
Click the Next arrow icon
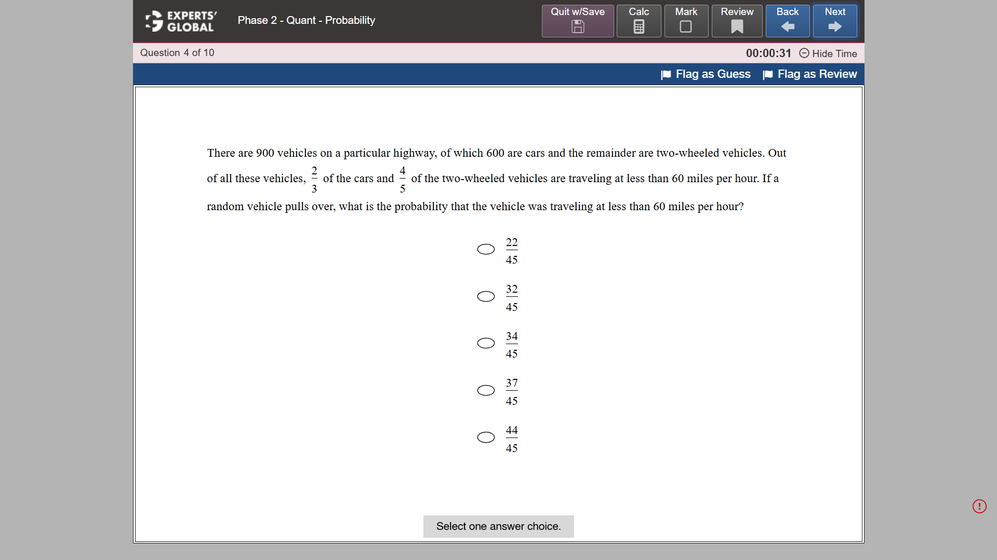pos(834,26)
